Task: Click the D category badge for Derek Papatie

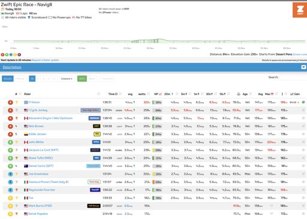Action: pyautogui.click(x=10, y=214)
